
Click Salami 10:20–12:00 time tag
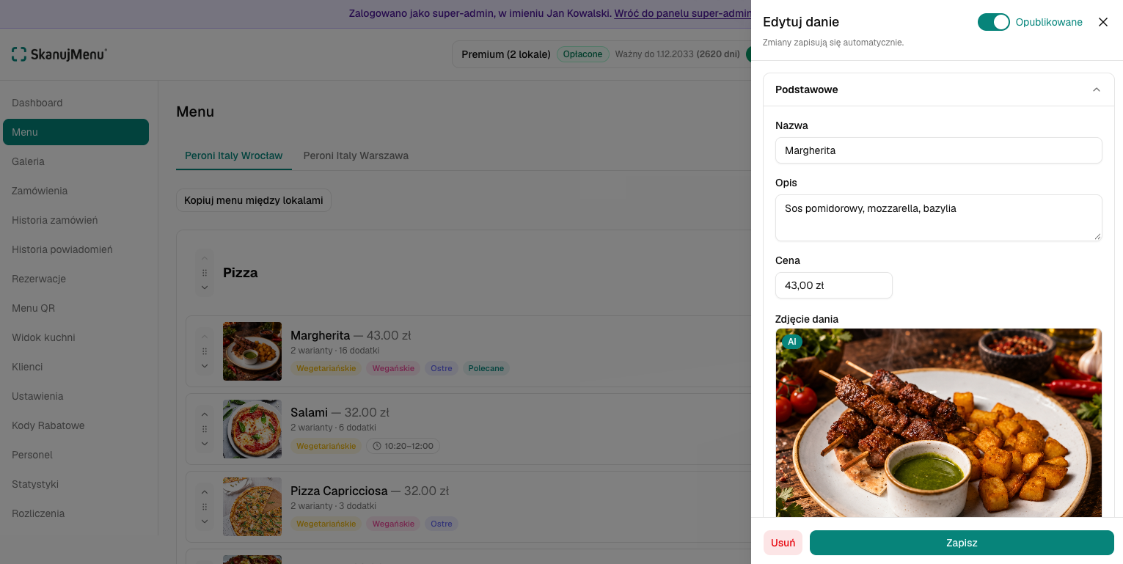point(403,446)
